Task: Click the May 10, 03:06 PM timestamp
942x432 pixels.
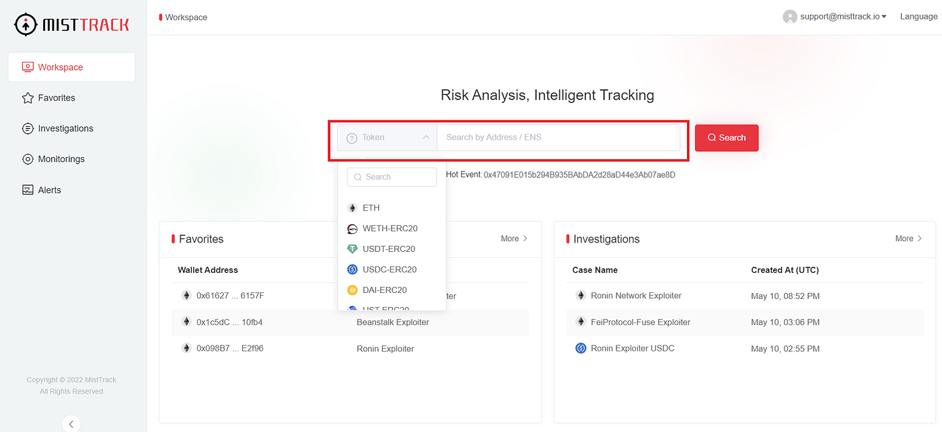Action: click(x=785, y=322)
